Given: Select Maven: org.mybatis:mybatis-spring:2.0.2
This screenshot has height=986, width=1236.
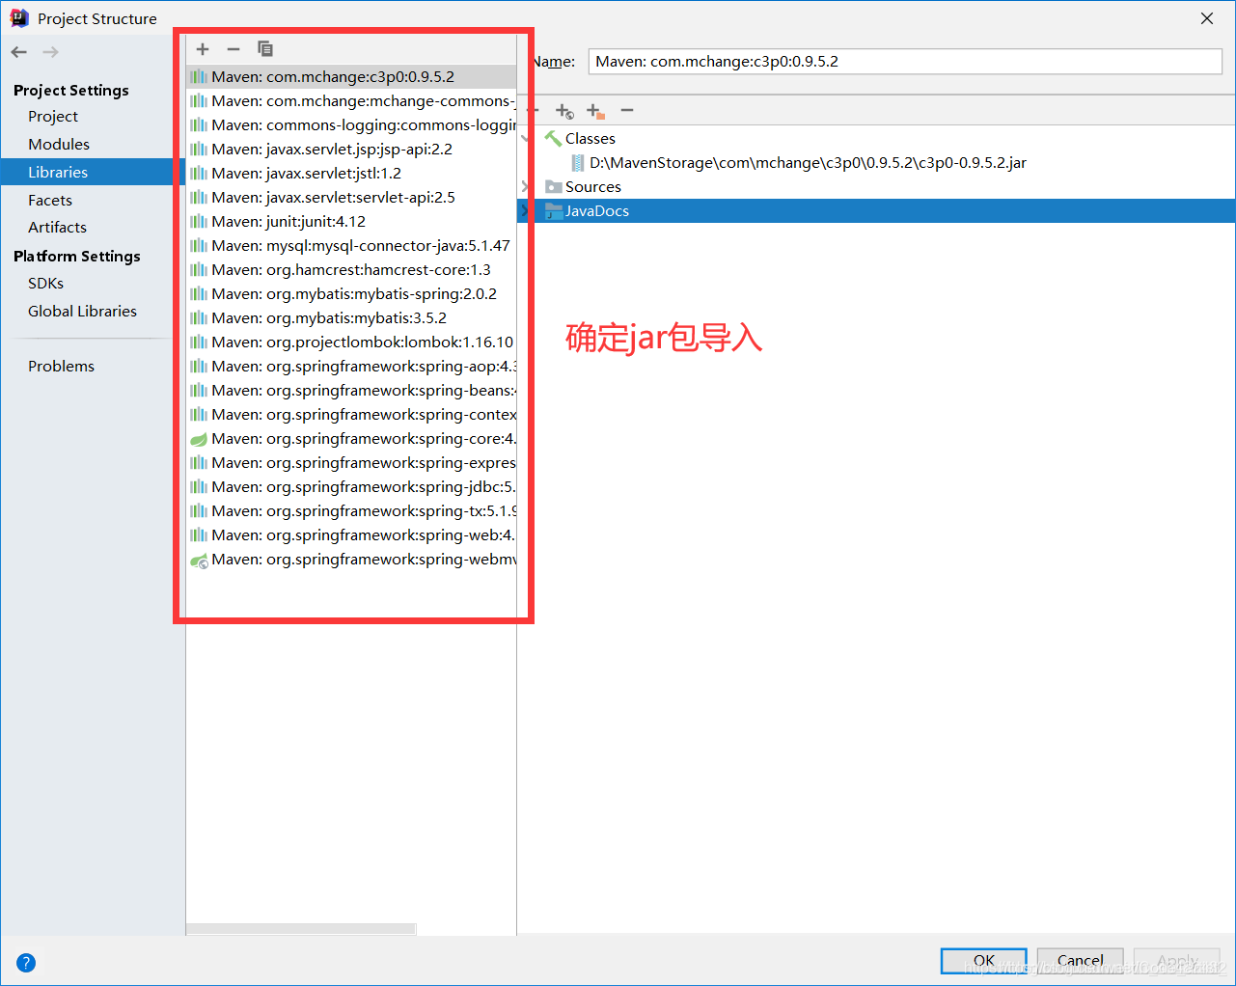Looking at the screenshot, I should click(351, 294).
